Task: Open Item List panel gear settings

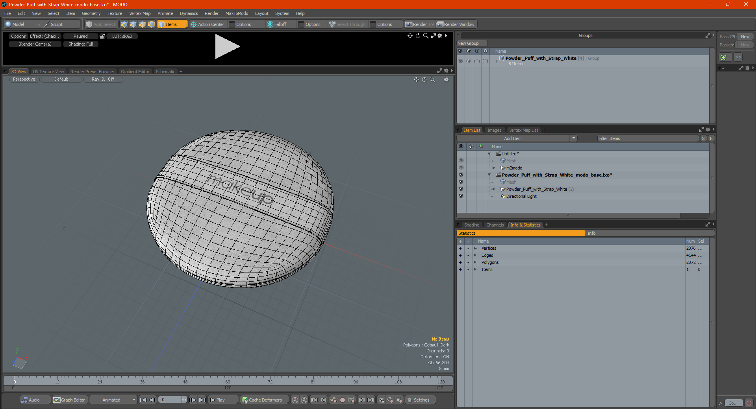Action: (708, 129)
